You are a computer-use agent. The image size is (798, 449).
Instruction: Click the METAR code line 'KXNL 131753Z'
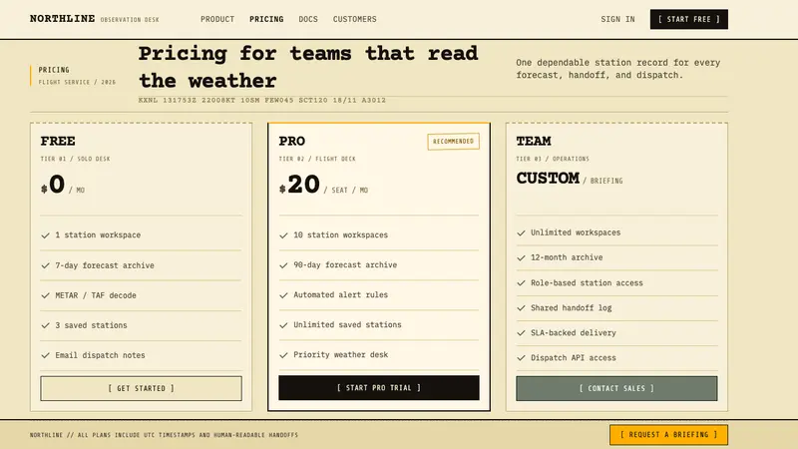pos(262,100)
